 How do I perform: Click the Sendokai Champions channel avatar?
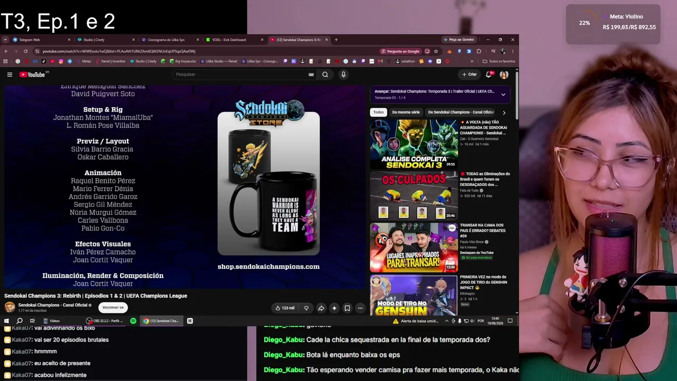click(x=10, y=307)
